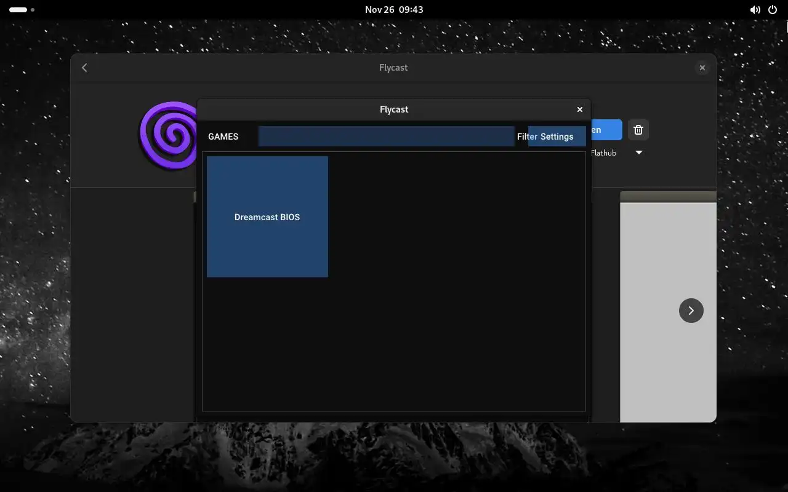The image size is (788, 492).
Task: Close the Software Flycast details window
Action: point(702,68)
